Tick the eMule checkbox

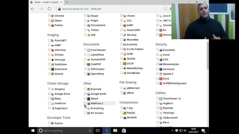(x=121, y=93)
